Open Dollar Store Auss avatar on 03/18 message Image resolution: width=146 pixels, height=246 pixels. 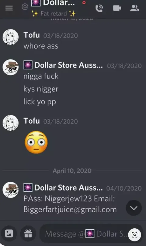tap(11, 67)
